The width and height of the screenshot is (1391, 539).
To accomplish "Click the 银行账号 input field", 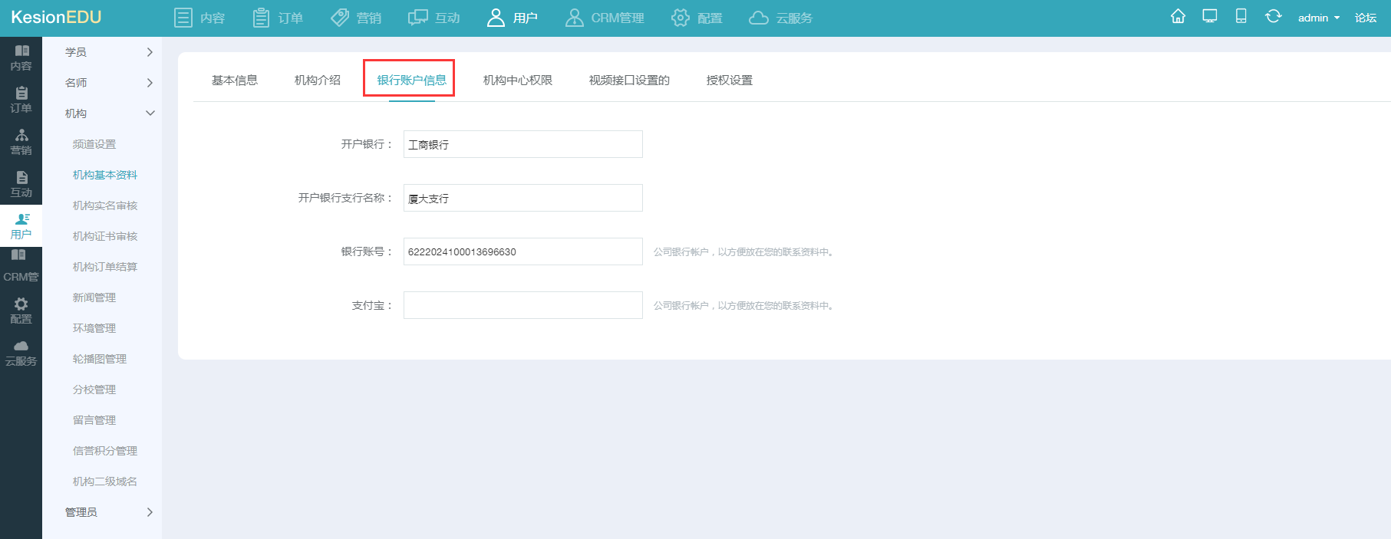I will pyautogui.click(x=523, y=251).
